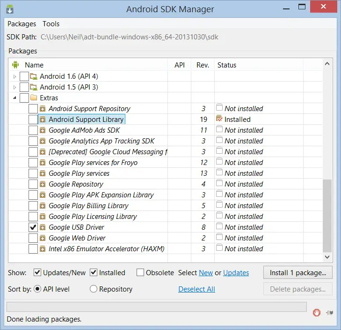Select the Repository sort radio button
The height and width of the screenshot is (330, 341).
(x=94, y=289)
